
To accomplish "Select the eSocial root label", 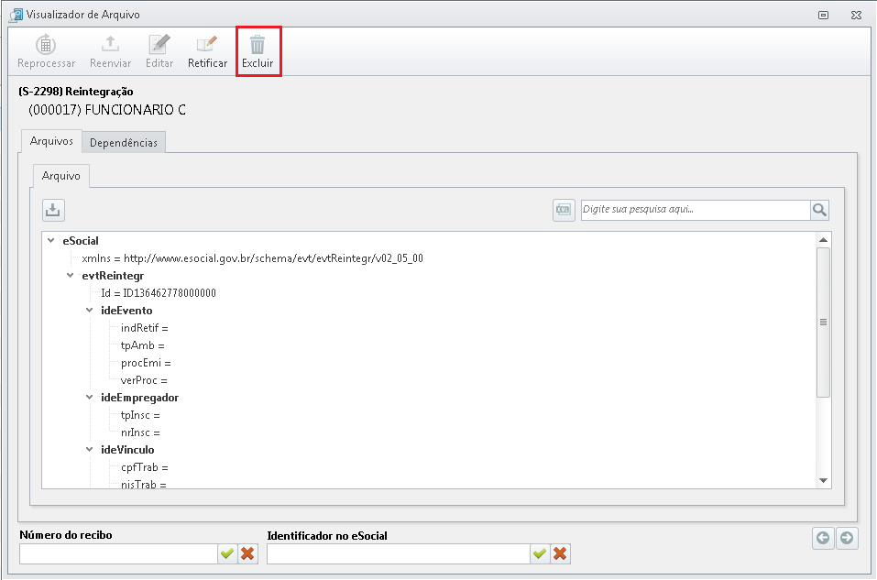I will [x=81, y=240].
